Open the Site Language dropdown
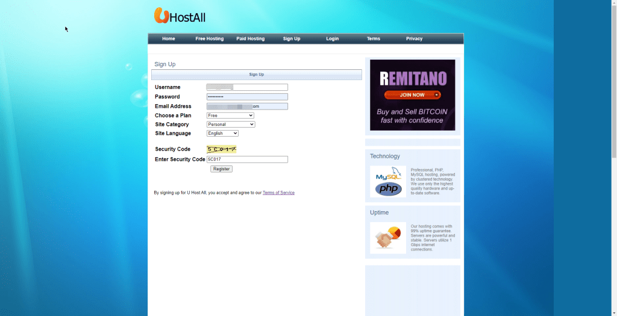This screenshot has height=316, width=617. click(x=222, y=134)
